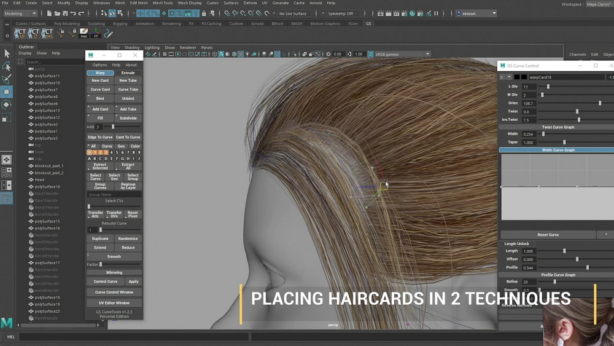The height and width of the screenshot is (346, 614).
Task: Open the Workspace Maya Classic dropdown
Action: (x=599, y=4)
